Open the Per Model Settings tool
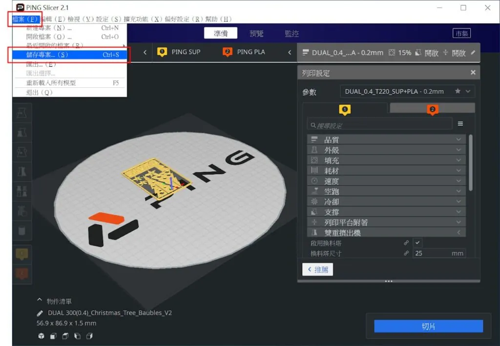 click(21, 191)
